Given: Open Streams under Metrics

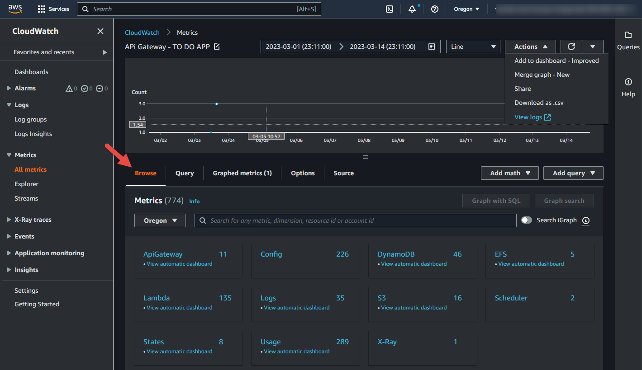Looking at the screenshot, I should click(26, 198).
